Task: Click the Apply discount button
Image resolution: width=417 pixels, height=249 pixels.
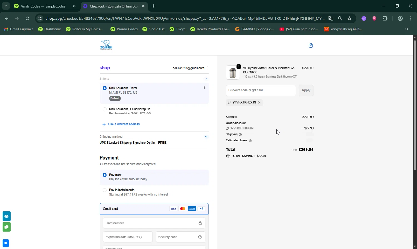Action: coord(306,90)
